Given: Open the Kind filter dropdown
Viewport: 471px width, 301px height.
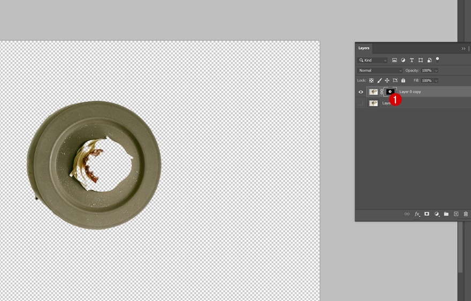Looking at the screenshot, I should click(372, 60).
